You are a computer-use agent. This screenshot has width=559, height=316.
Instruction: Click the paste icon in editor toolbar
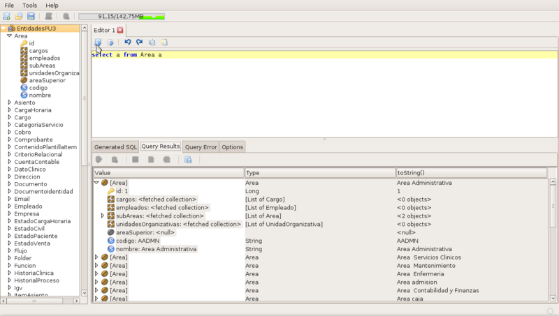[x=164, y=42]
